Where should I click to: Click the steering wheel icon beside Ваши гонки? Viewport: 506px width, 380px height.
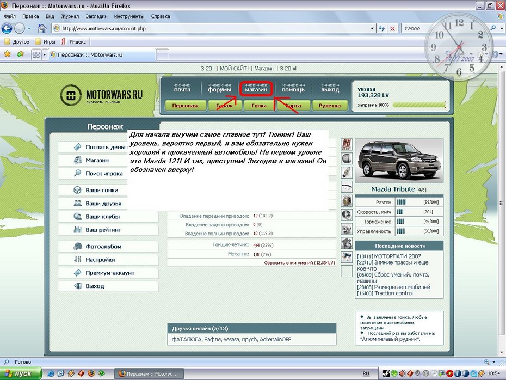point(77,190)
